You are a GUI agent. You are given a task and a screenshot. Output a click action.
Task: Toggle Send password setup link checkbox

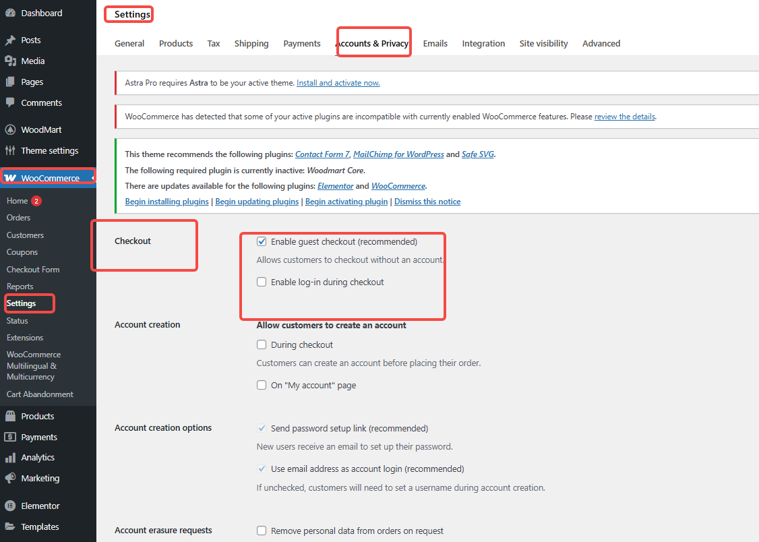click(x=262, y=428)
